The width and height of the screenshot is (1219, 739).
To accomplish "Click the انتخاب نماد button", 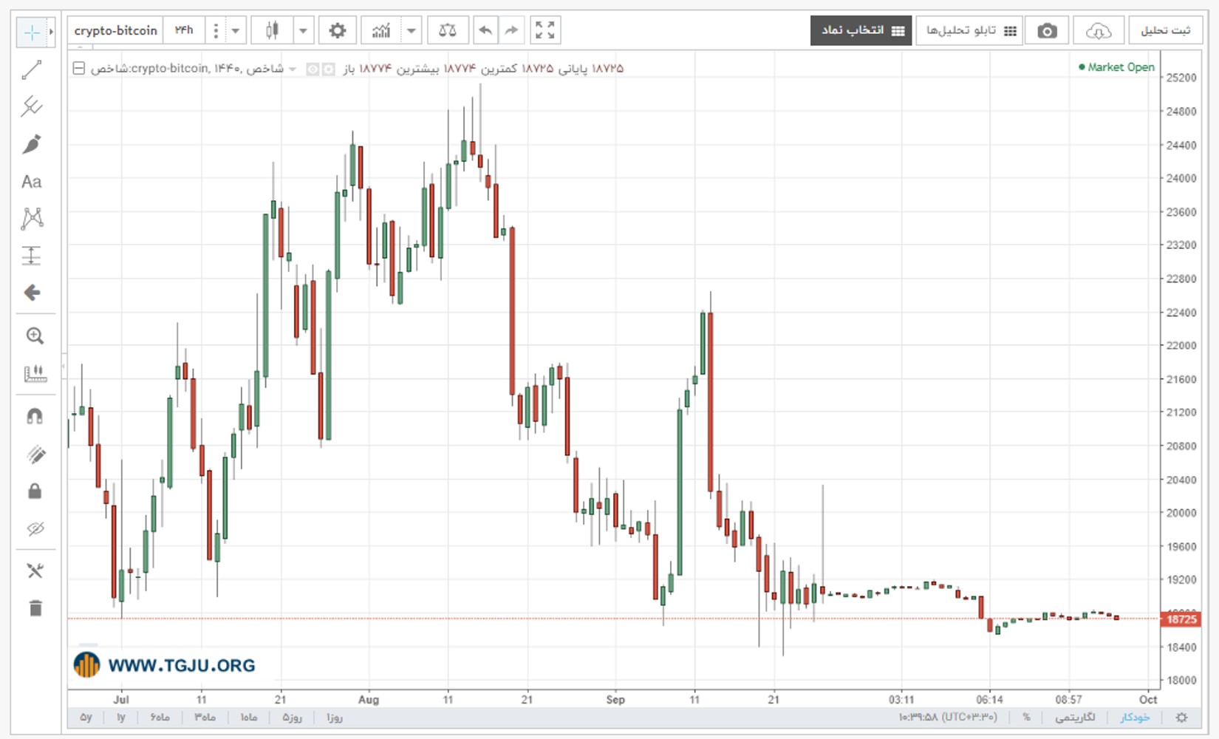I will (861, 31).
